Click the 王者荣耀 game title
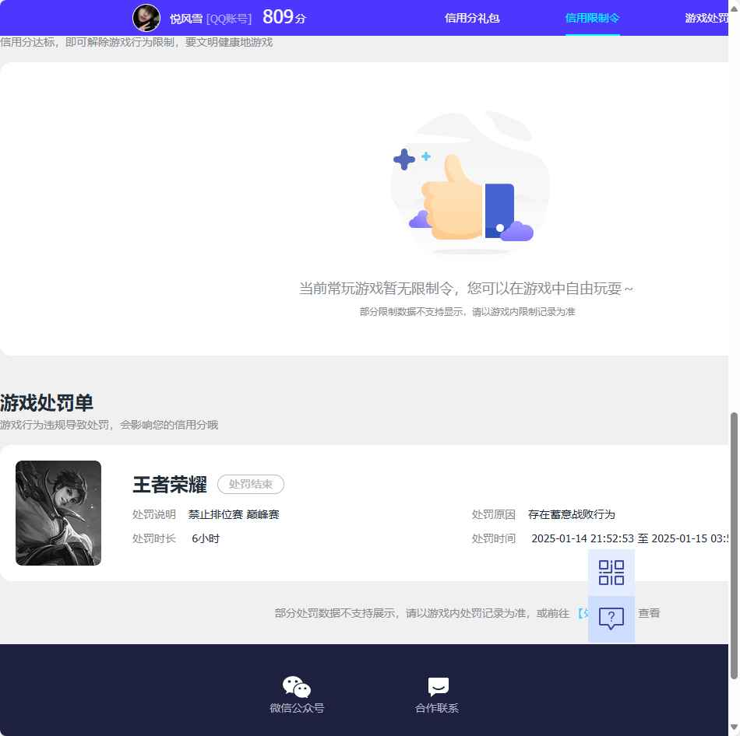Image resolution: width=740 pixels, height=736 pixels. 170,484
